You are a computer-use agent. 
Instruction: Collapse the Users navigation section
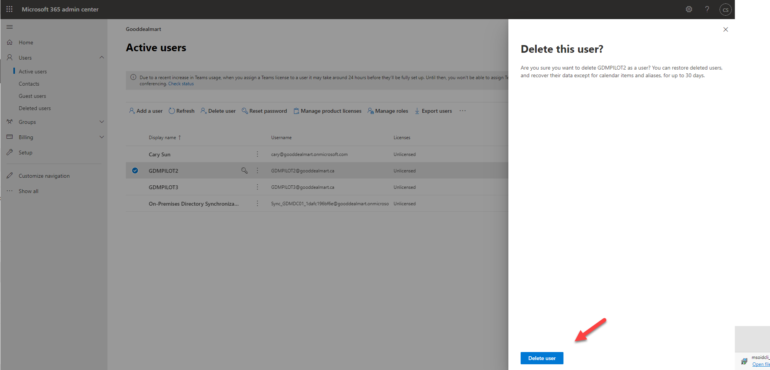click(x=102, y=57)
